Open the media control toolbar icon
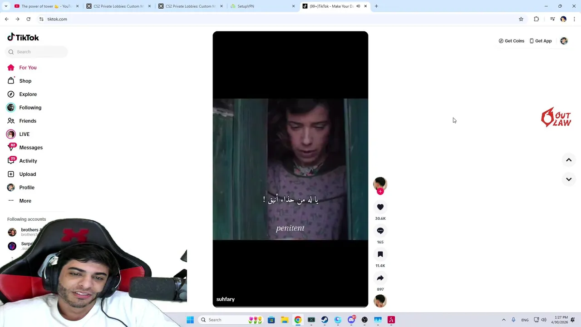Viewport: 581px width, 327px height. click(x=552, y=19)
